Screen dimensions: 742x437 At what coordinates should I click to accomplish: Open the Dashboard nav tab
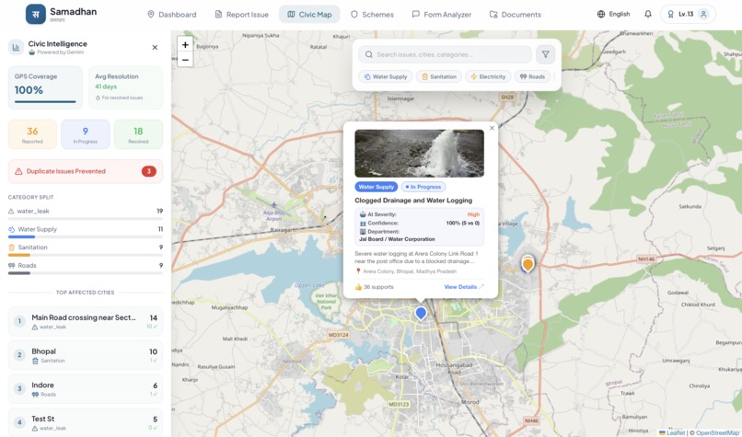172,15
